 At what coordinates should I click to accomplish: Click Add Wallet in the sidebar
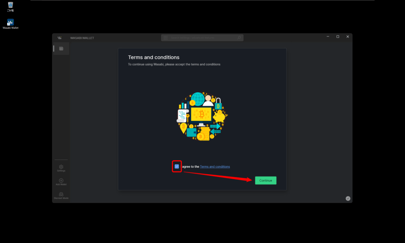click(61, 182)
